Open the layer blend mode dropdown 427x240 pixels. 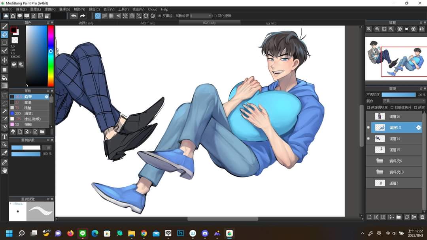(x=404, y=101)
